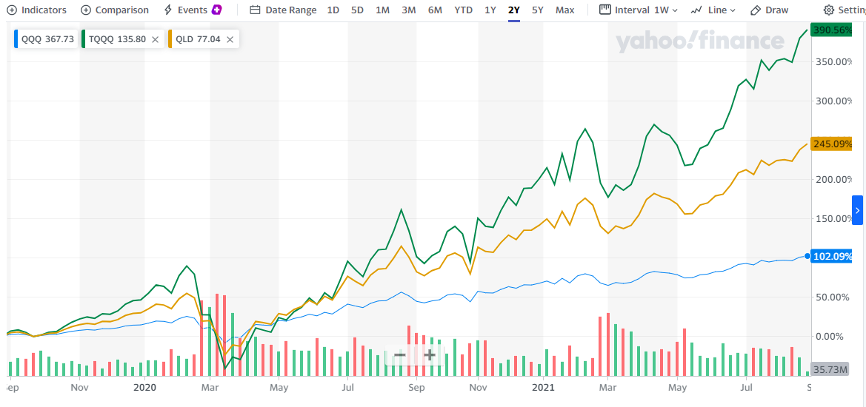Click the Interval ruler icon
866x407 pixels.
(x=604, y=10)
